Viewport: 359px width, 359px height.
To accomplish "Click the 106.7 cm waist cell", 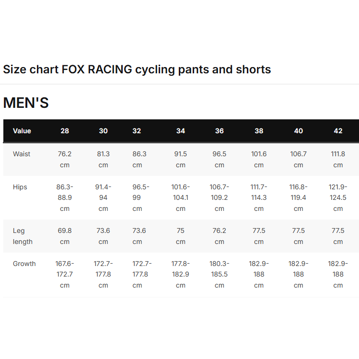I will [299, 159].
